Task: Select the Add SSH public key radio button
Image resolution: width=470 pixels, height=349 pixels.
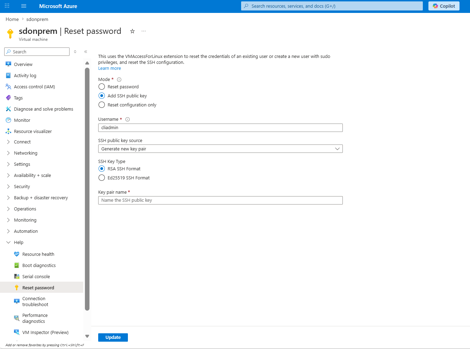Action: click(x=102, y=96)
